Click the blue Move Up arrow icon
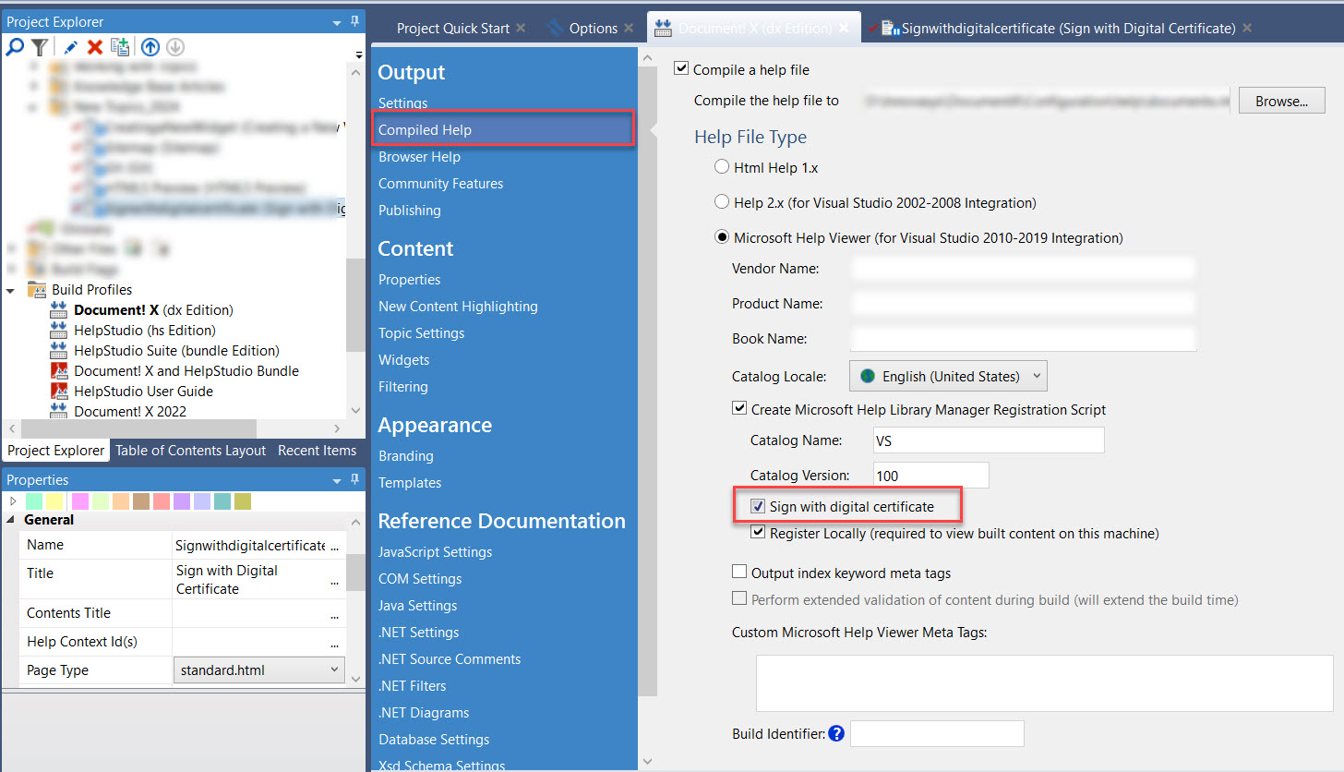Viewport: 1344px width, 772px height. point(150,46)
